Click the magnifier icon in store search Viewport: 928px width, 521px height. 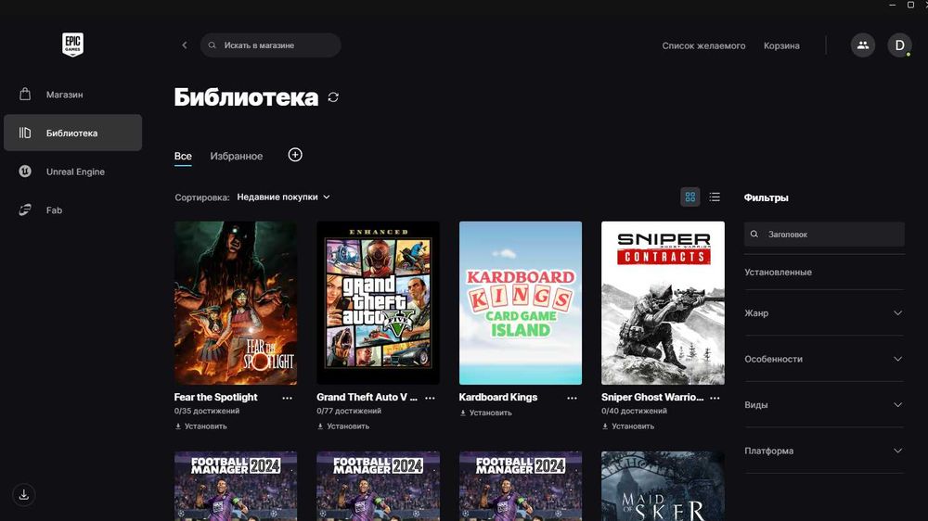coord(212,44)
